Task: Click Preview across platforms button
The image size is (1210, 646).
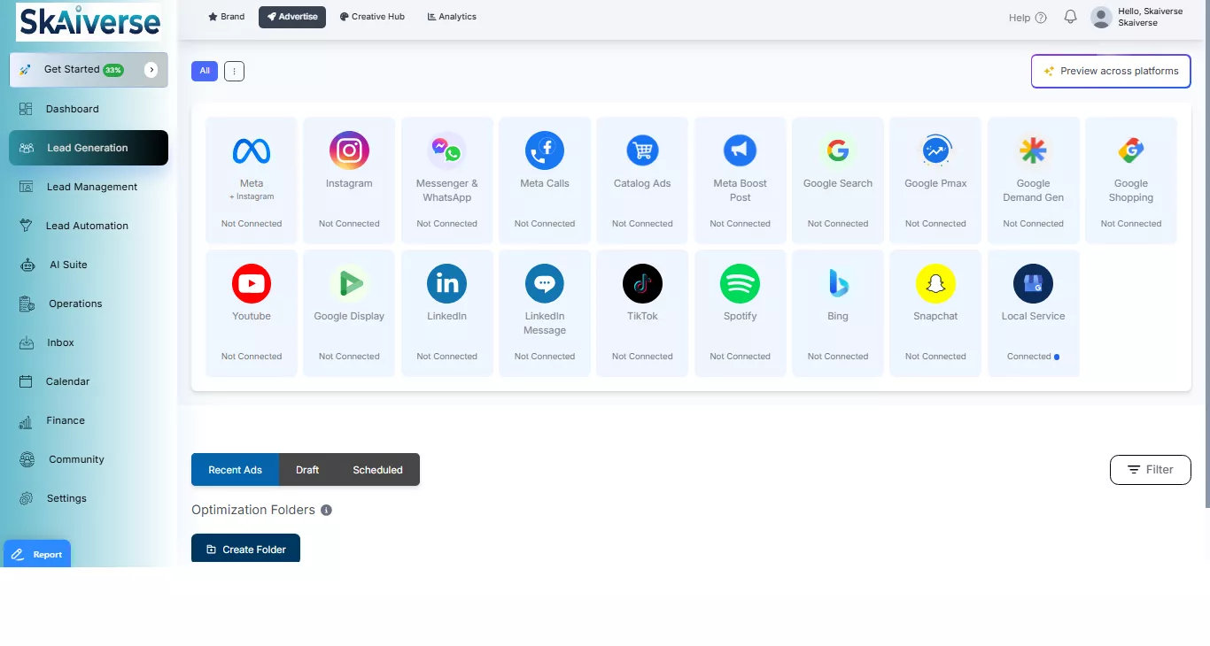Action: click(x=1111, y=71)
